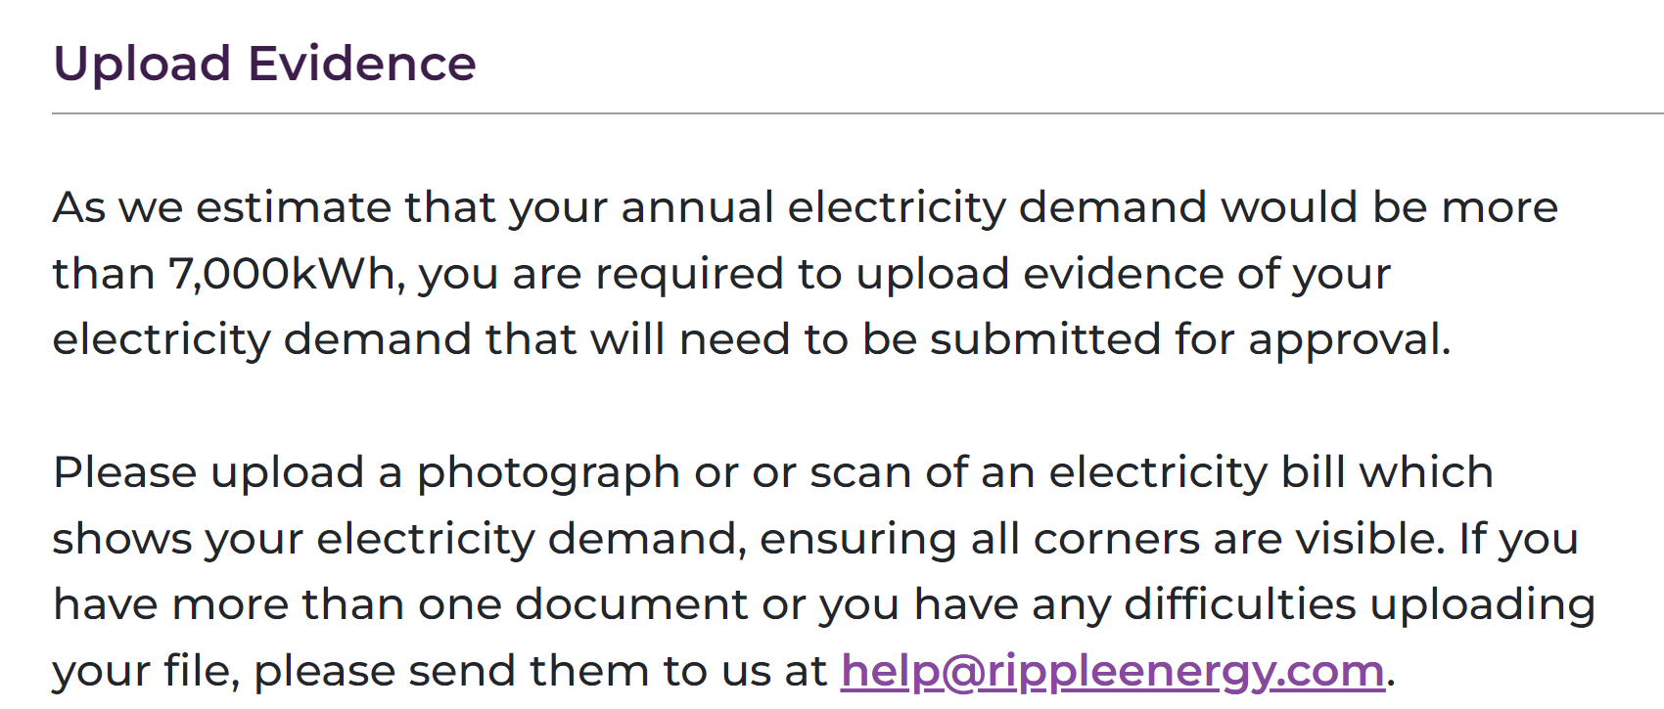This screenshot has width=1664, height=709.
Task: Click the word "document" in second paragraph
Action: [x=631, y=604]
